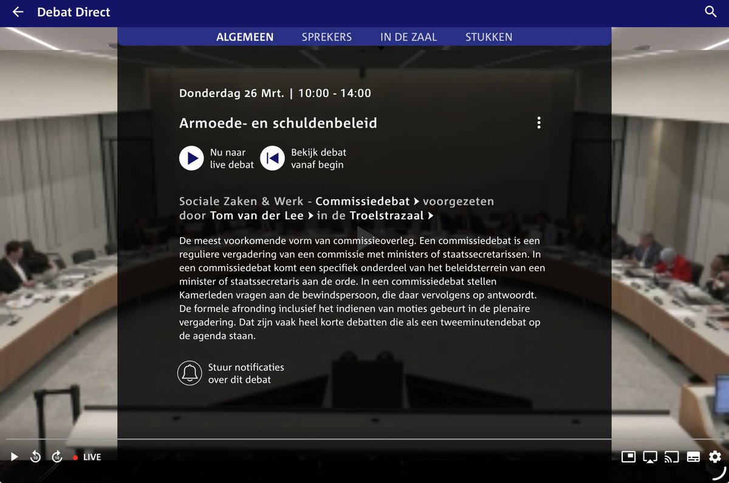Switch to STUKKEN tab
Screen dimensions: 729x483
click(x=489, y=37)
